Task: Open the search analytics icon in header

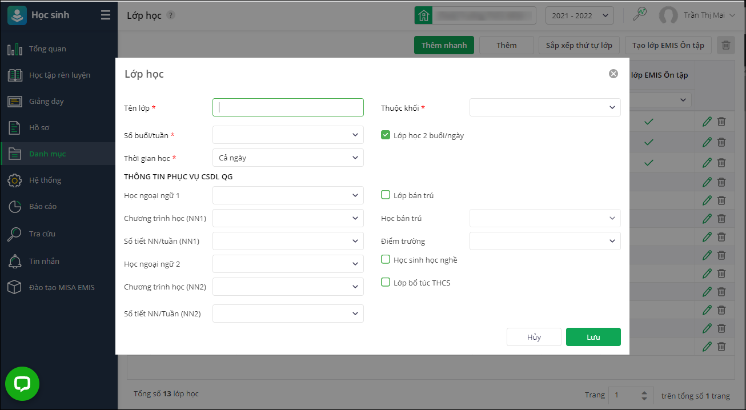Action: coord(640,15)
